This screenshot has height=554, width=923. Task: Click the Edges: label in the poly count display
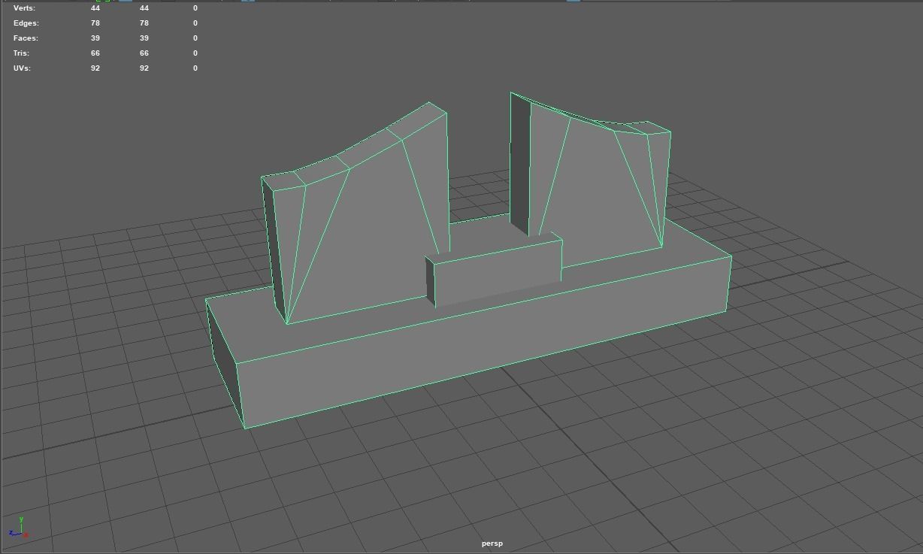26,23
